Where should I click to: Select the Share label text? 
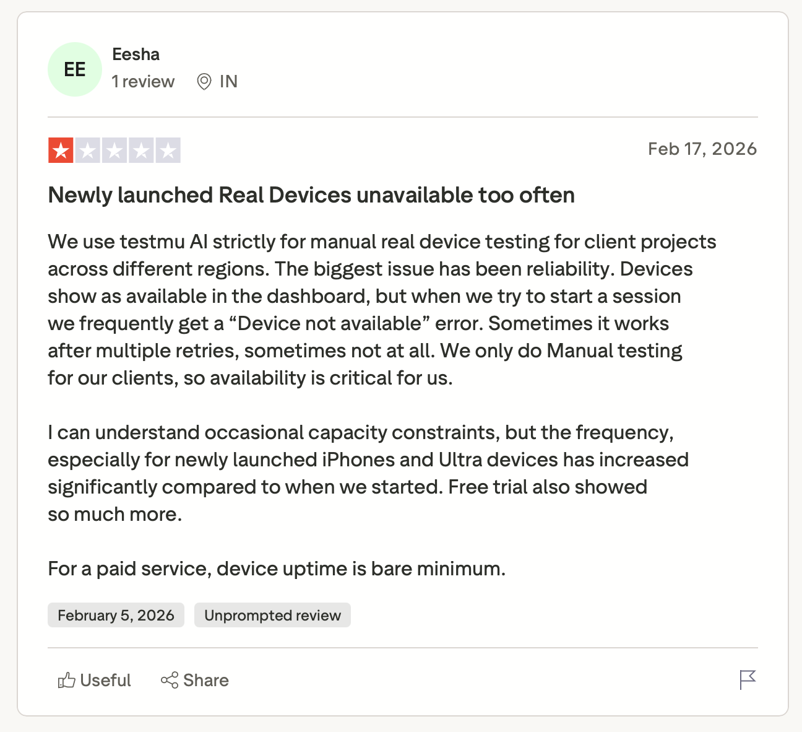click(206, 681)
